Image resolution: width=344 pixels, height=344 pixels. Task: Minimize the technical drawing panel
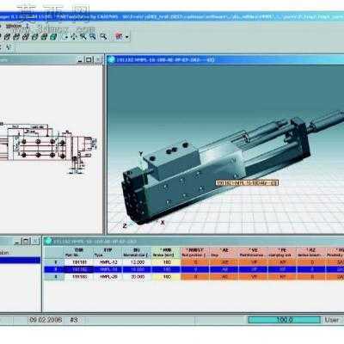[80, 59]
